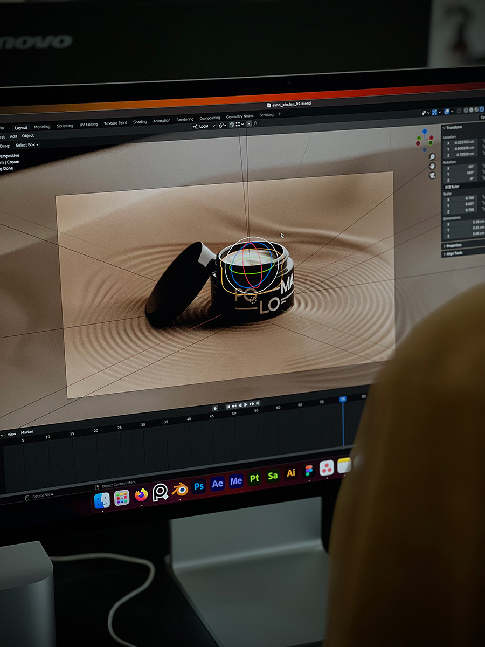This screenshot has width=485, height=647.
Task: Toggle the show overlays button in header
Action: pyautogui.click(x=447, y=111)
